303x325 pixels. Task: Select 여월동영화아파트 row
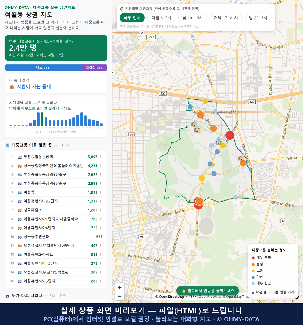tap(56, 255)
